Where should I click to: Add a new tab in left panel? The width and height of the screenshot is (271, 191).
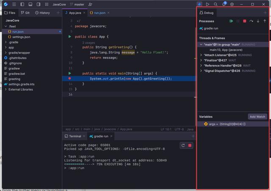click(x=58, y=13)
